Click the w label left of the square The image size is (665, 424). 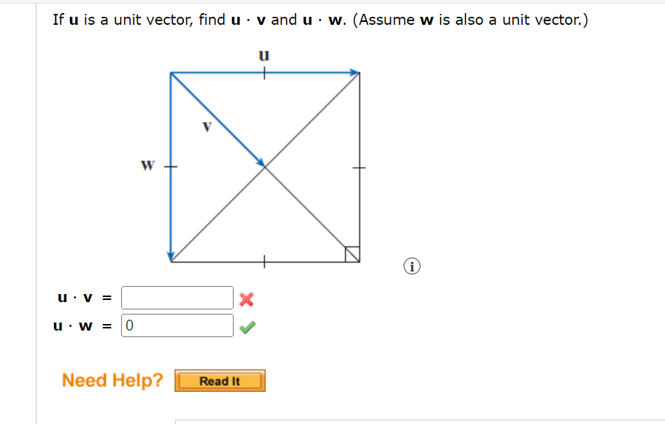tap(147, 166)
